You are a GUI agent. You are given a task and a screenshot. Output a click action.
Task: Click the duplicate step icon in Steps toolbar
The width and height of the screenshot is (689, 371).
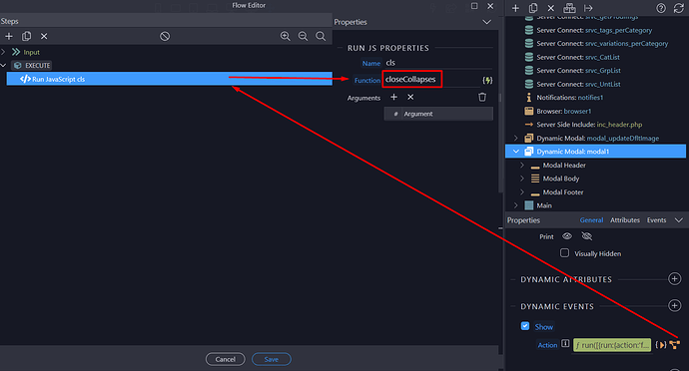[x=26, y=37]
